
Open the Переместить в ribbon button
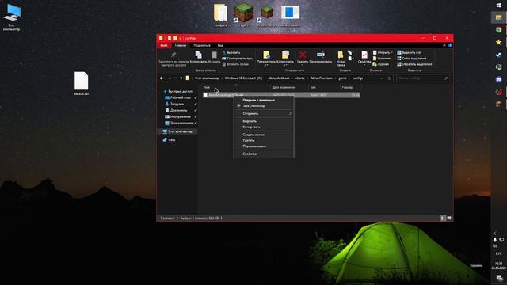pos(266,58)
